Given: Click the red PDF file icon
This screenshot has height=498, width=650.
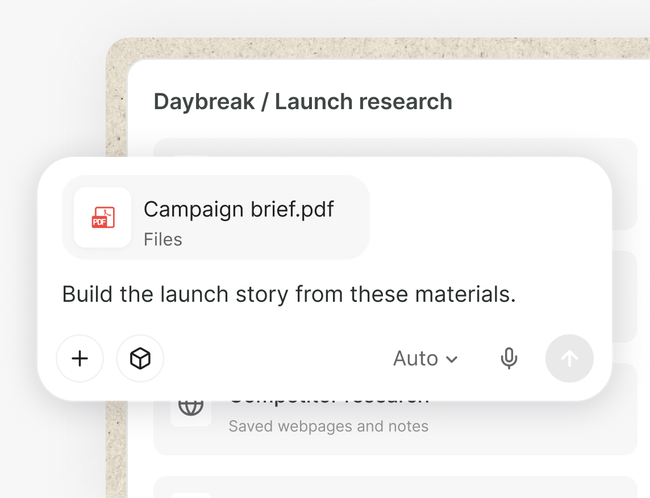Looking at the screenshot, I should pos(103,217).
